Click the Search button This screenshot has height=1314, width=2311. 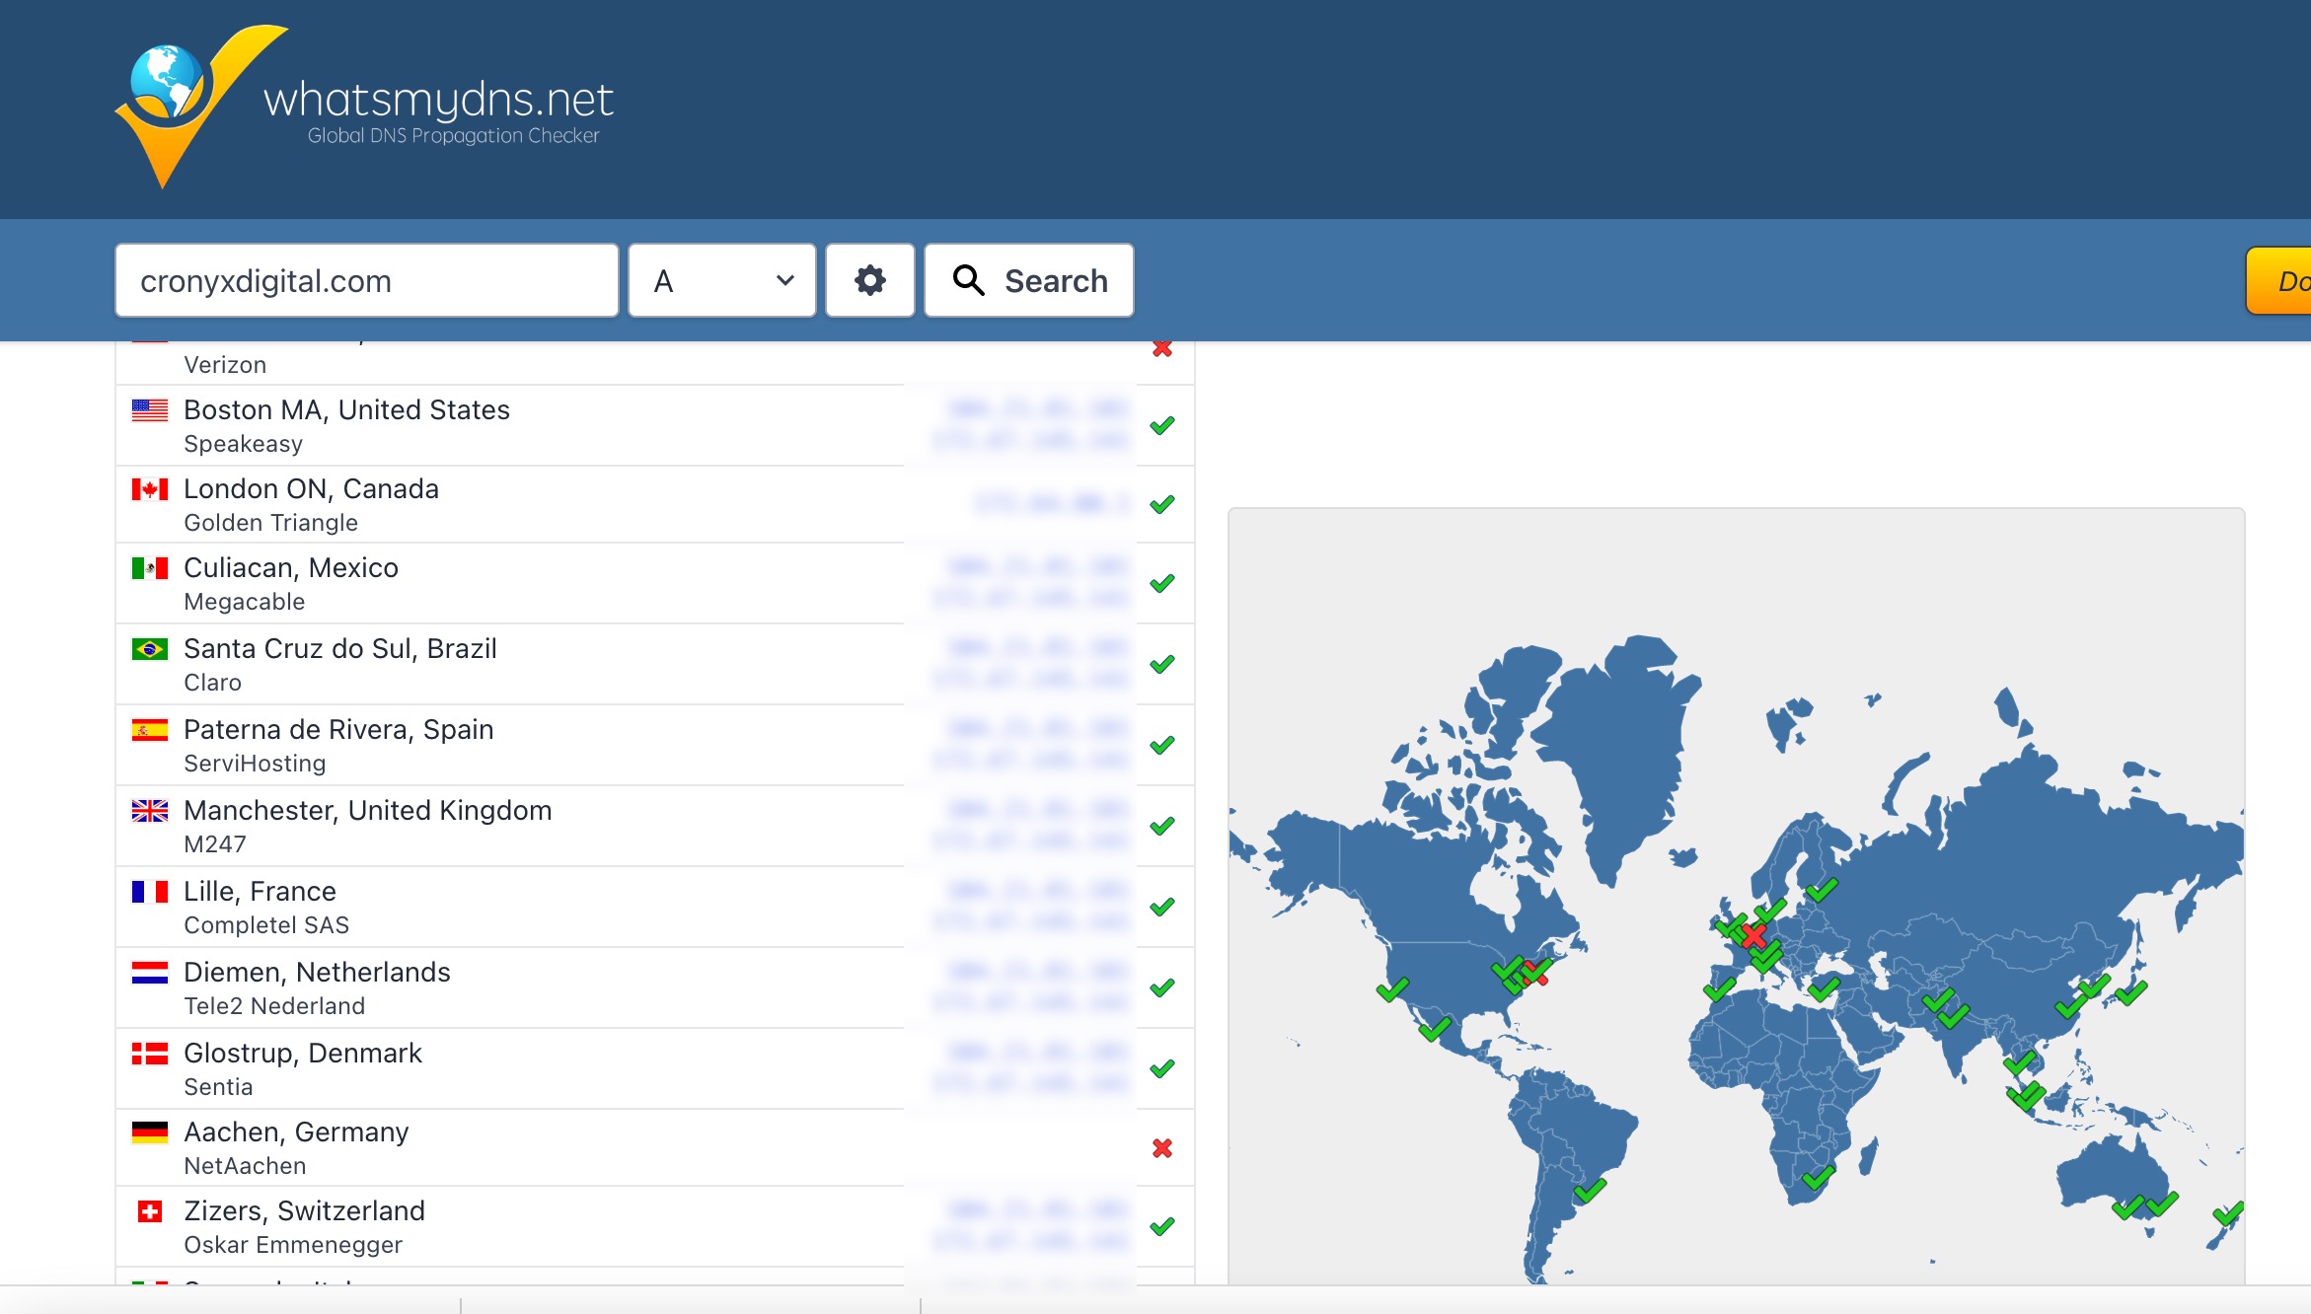pos(1028,281)
